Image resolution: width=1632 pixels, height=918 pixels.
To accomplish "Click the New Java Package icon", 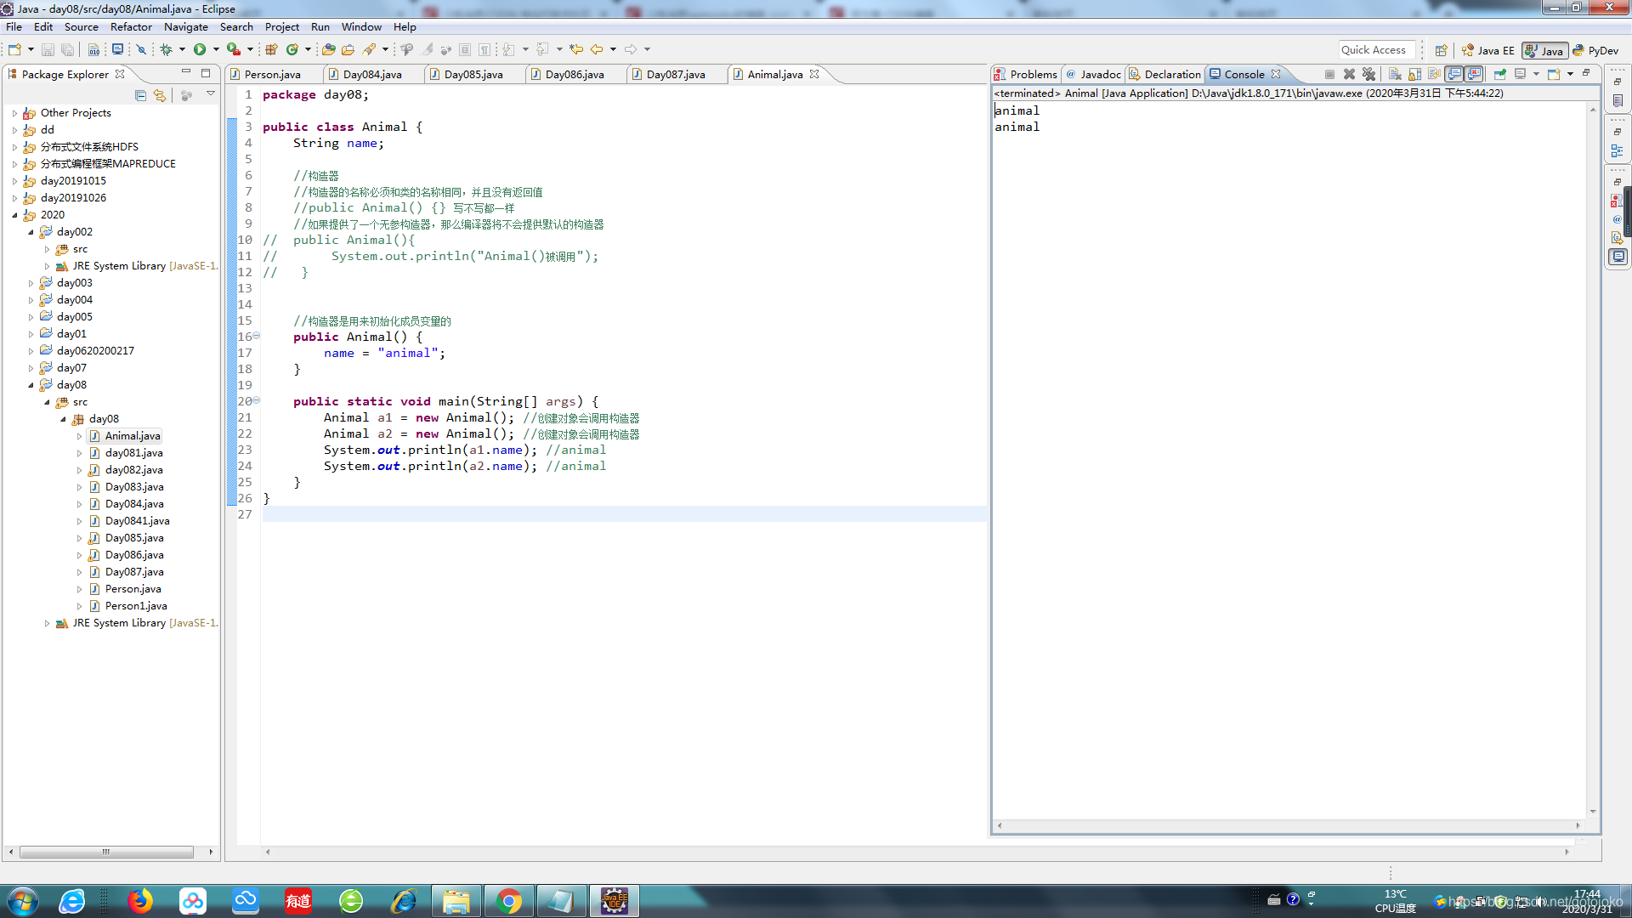I will click(x=272, y=50).
